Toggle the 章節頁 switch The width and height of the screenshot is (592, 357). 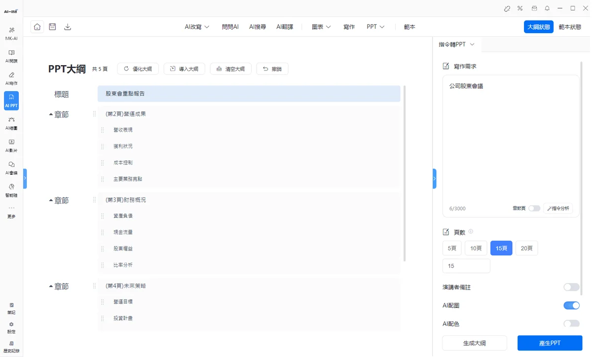(534, 208)
